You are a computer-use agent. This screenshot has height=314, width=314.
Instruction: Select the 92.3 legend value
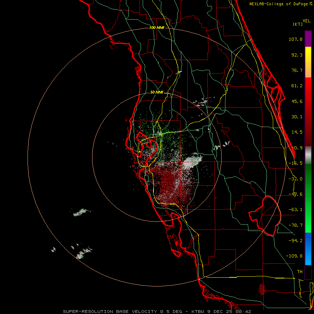[297, 55]
